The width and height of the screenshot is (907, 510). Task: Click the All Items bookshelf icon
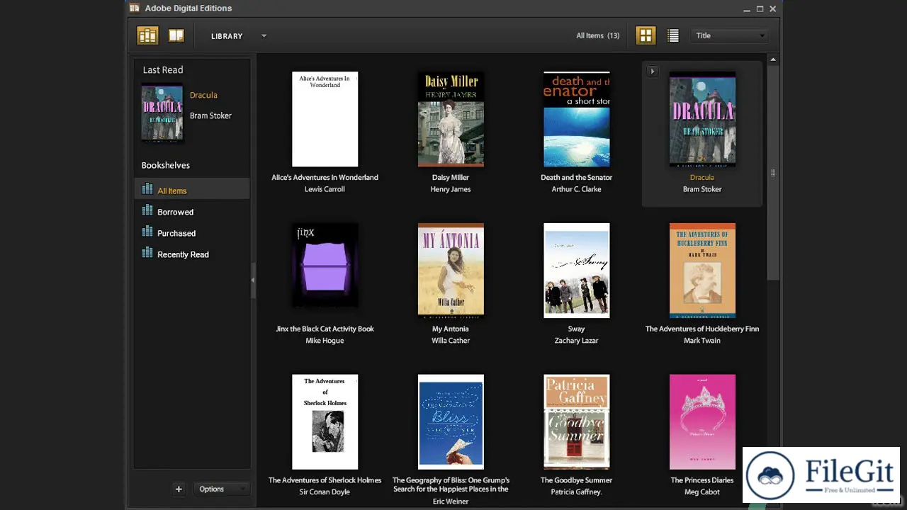pyautogui.click(x=147, y=189)
